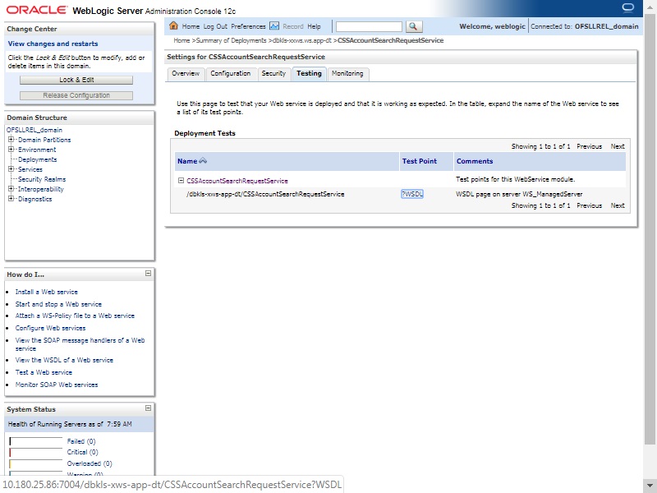Click the Failed health status bar

[x=36, y=441]
